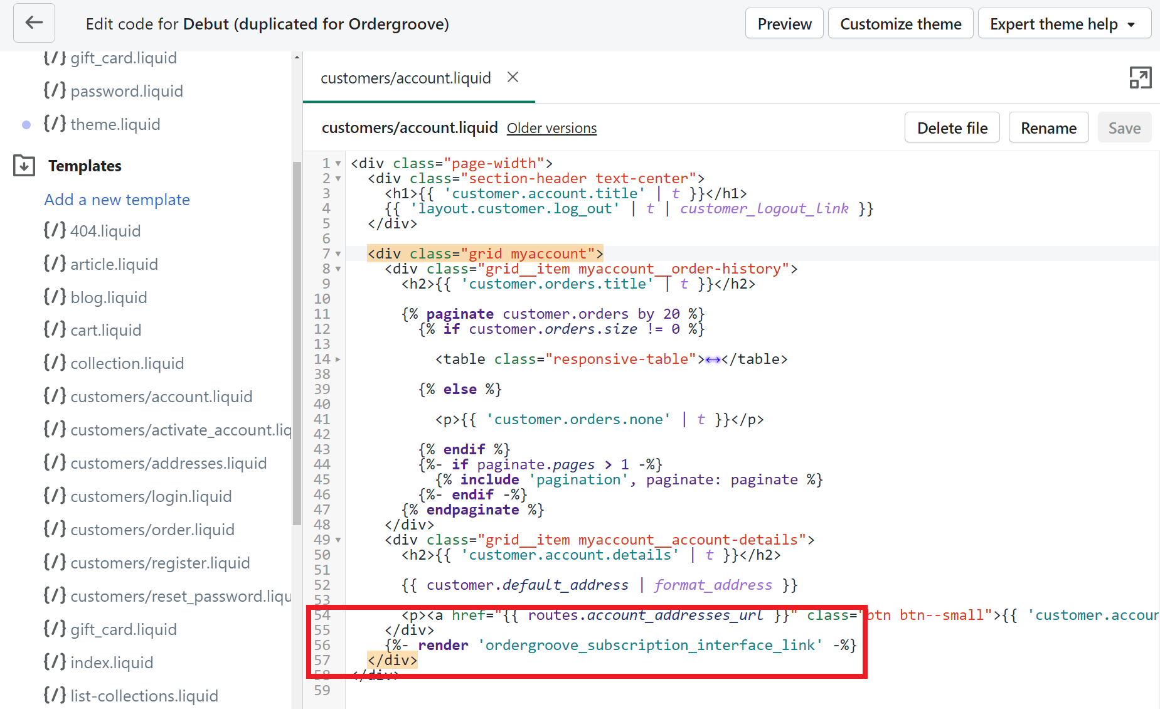The width and height of the screenshot is (1160, 709).
Task: Open customers/account.liquid in sidebar
Action: click(x=161, y=397)
